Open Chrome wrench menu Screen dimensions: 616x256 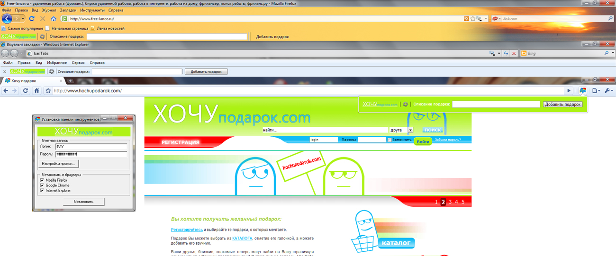click(609, 90)
